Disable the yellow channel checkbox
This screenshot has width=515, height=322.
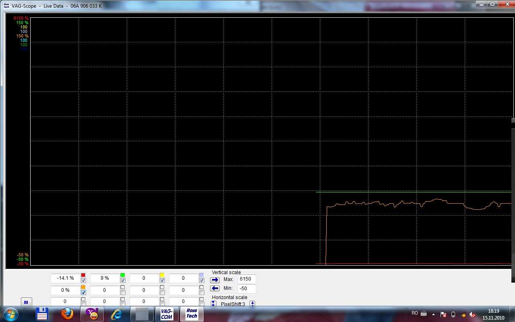tap(162, 280)
